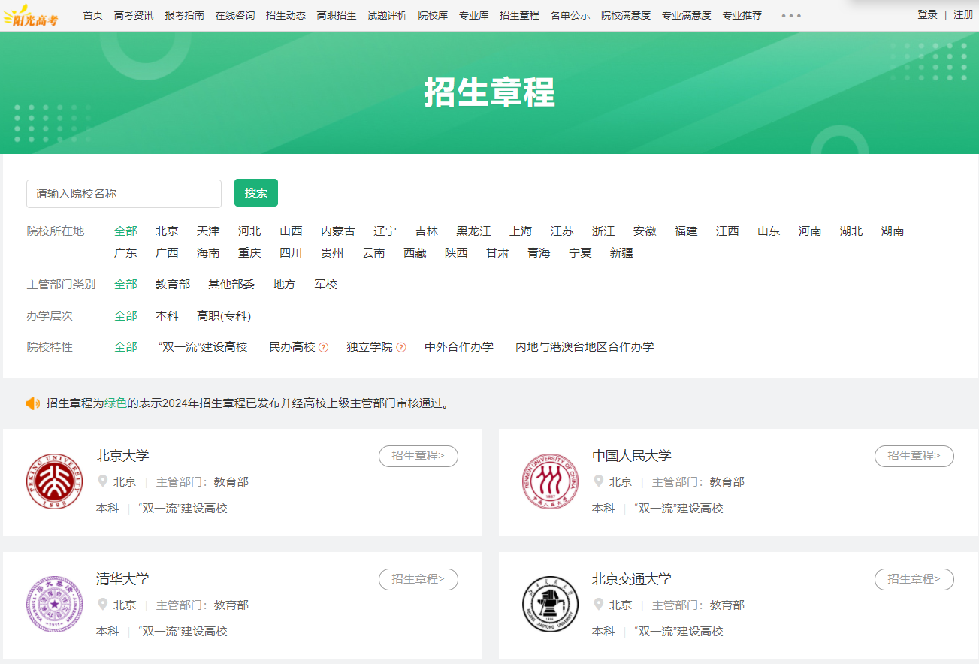
Task: Filter 主管部门 by 地方
Action: (284, 285)
